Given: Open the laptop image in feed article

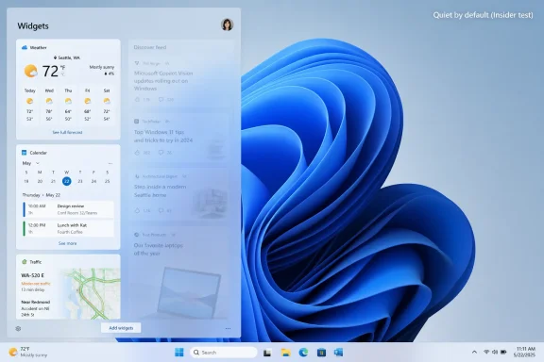Looking at the screenshot, I should coord(189,293).
